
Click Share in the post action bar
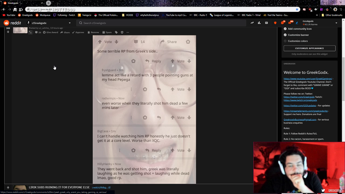[65, 32]
